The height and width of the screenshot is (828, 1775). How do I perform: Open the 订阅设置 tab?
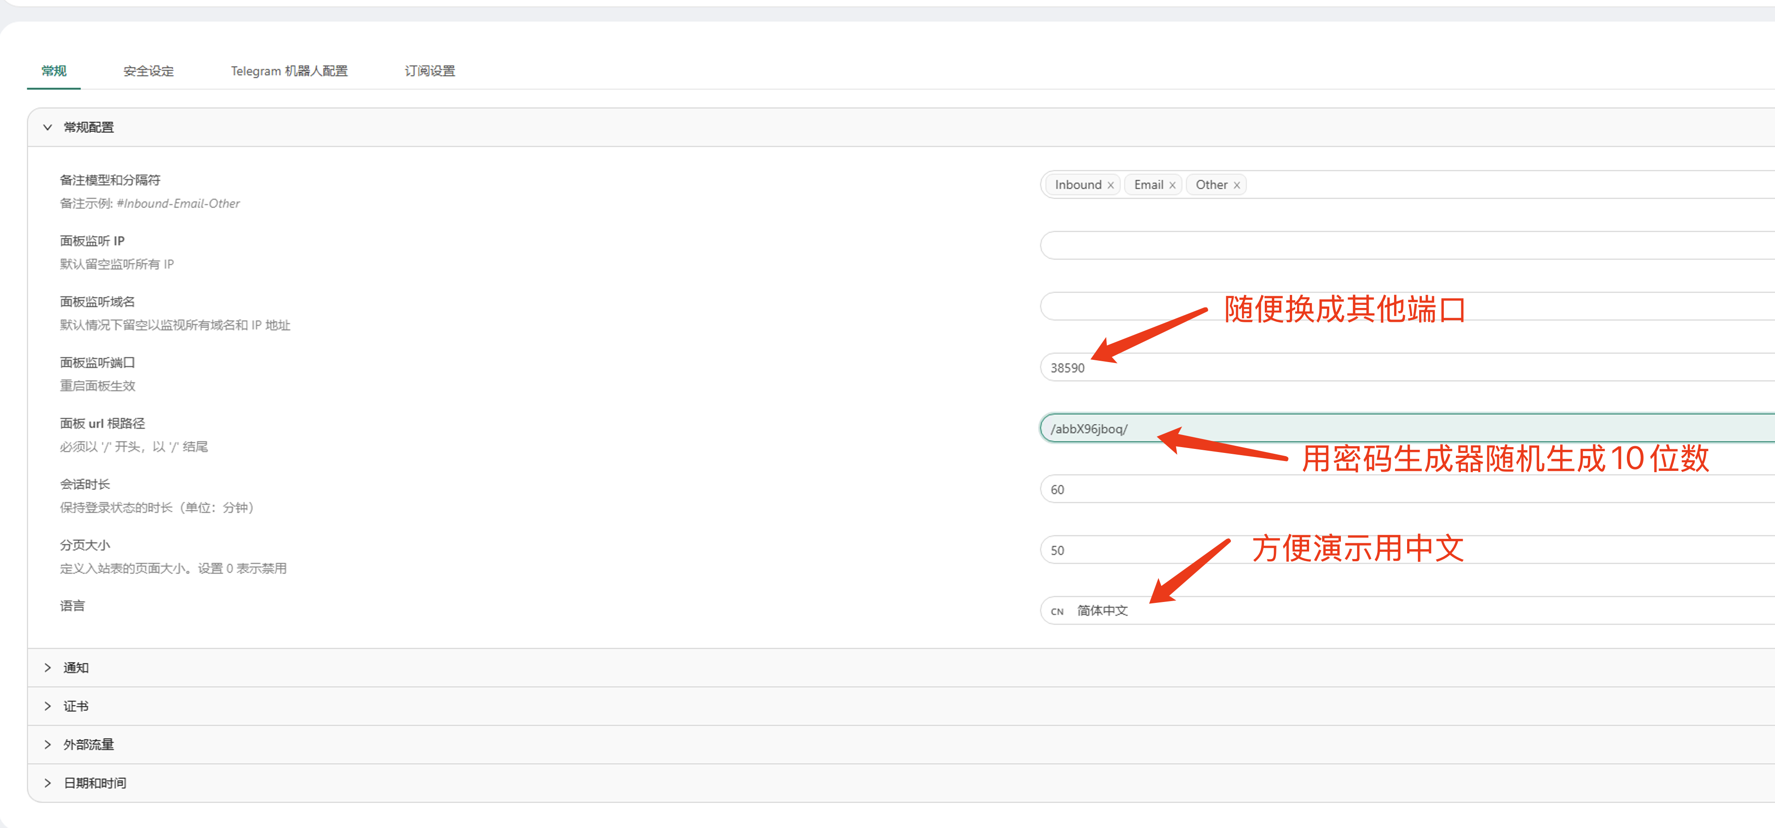click(x=429, y=71)
